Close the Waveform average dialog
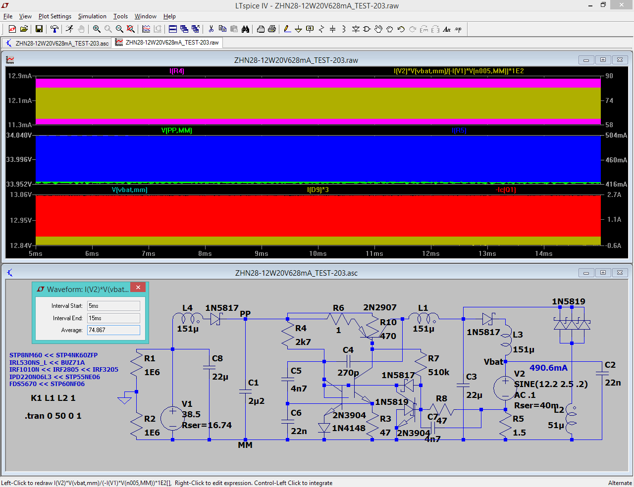The height and width of the screenshot is (487, 634). coord(138,288)
